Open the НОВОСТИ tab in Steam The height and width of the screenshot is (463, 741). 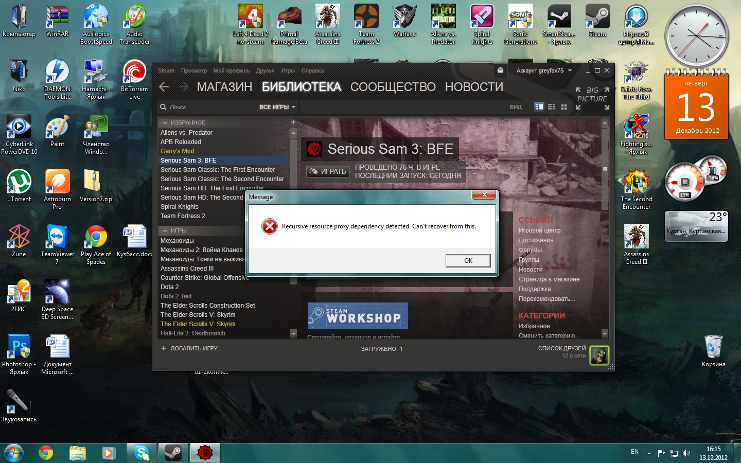[x=474, y=87]
